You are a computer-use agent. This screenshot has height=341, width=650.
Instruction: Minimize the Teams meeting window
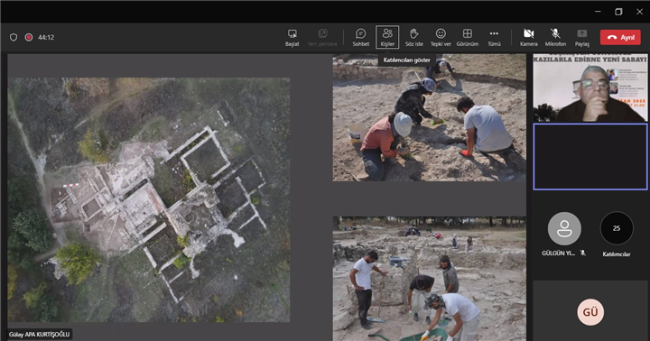tap(598, 12)
